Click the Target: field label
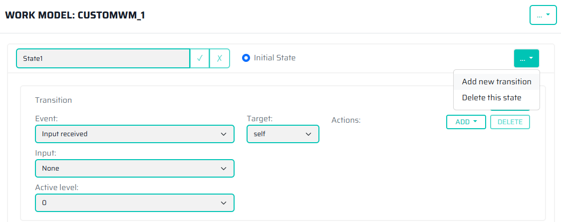The width and height of the screenshot is (561, 222). point(260,119)
